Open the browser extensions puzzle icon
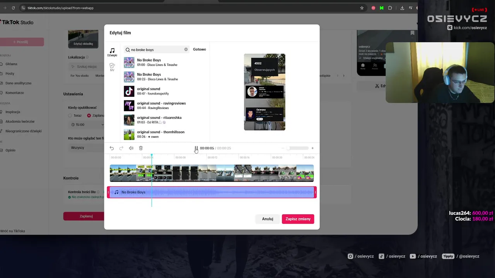495x278 pixels. coord(390,8)
